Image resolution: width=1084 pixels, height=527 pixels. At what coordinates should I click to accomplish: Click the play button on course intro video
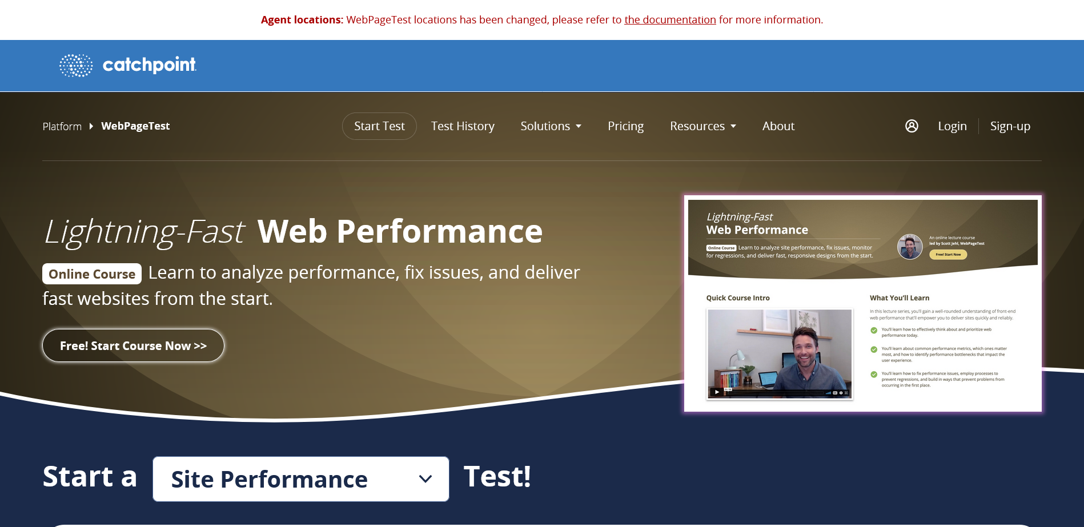[717, 392]
